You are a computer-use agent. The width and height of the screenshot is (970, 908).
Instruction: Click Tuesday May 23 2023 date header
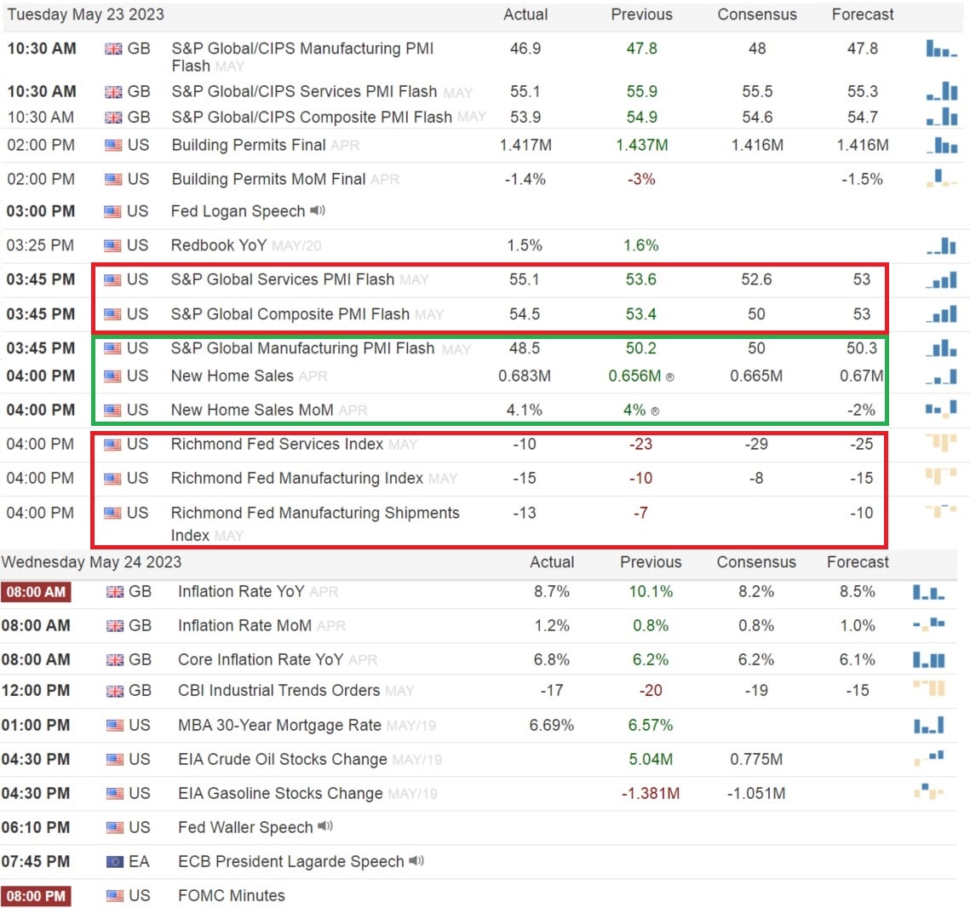pos(85,14)
